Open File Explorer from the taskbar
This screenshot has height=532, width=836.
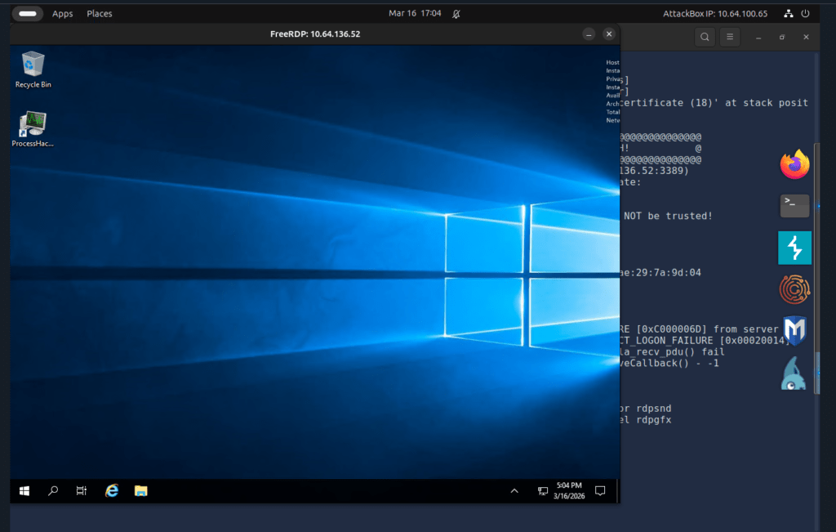coord(140,491)
